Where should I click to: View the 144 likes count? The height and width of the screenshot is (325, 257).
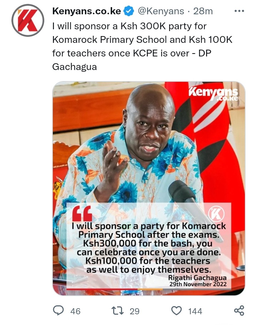pyautogui.click(x=195, y=311)
